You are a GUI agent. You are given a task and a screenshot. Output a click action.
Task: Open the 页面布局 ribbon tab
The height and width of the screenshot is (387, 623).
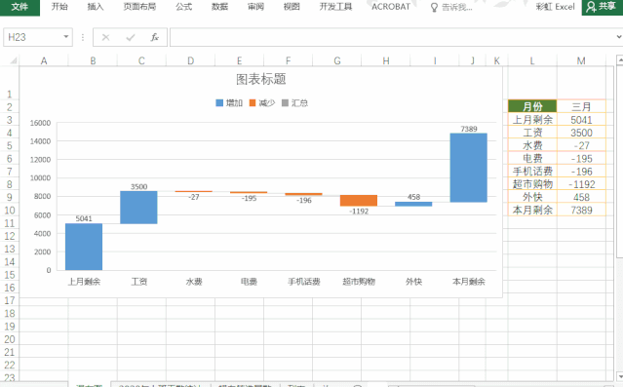click(x=139, y=7)
